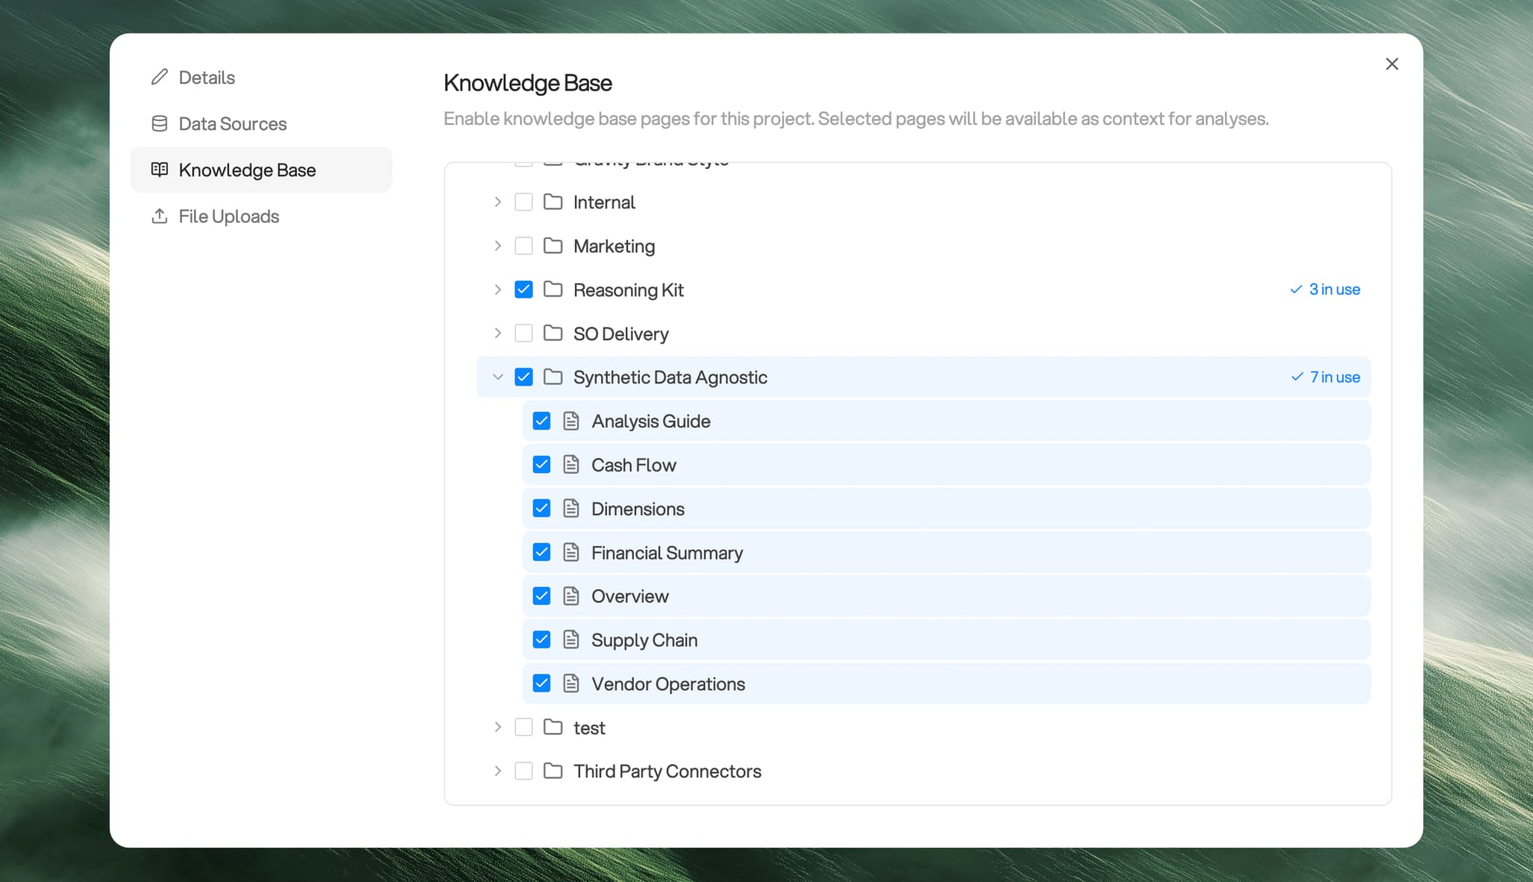Click the folder icon next to Marketing

coord(552,246)
